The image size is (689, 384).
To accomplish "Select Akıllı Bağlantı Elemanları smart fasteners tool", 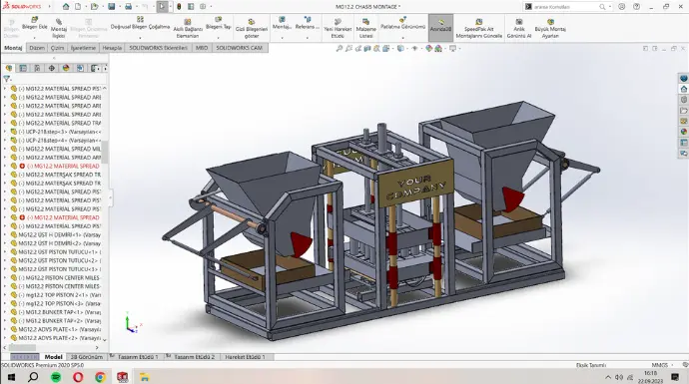I will pyautogui.click(x=188, y=29).
